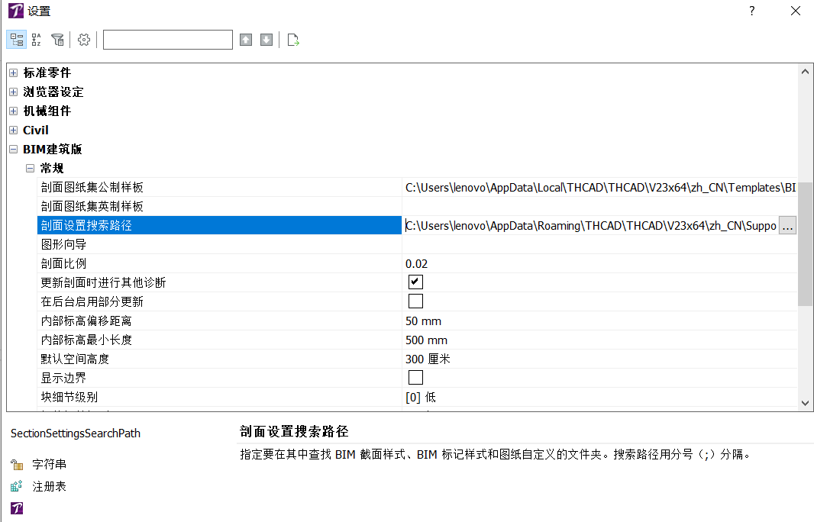The image size is (814, 522).
Task: Click the 机械组件 category label
Action: (47, 111)
